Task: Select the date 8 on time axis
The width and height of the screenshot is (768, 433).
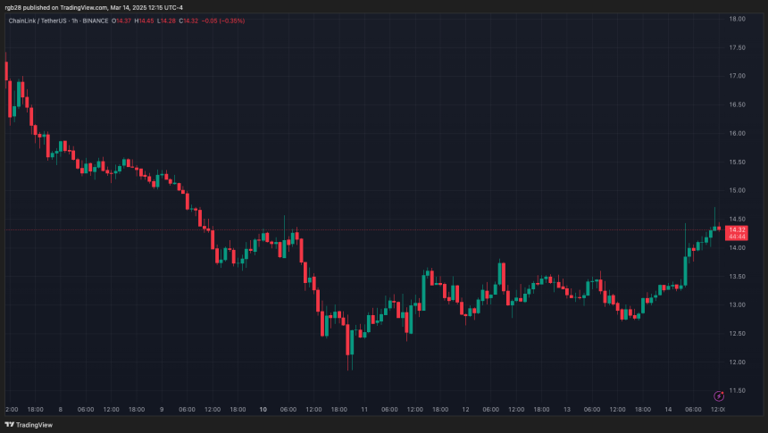Action: pyautogui.click(x=59, y=410)
